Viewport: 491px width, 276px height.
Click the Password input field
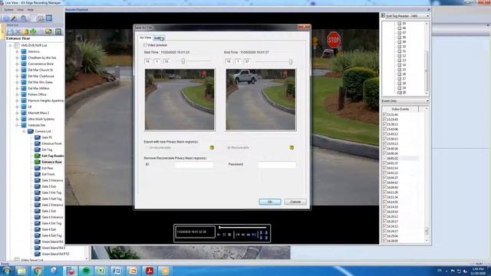277,165
